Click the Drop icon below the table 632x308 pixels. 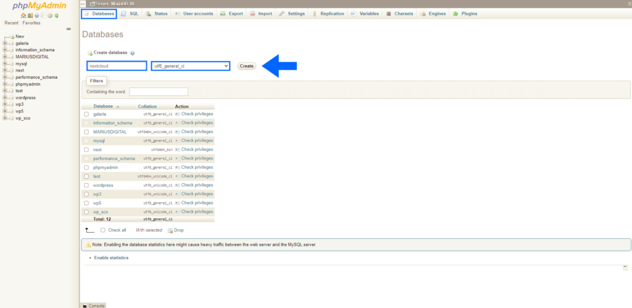(170, 230)
